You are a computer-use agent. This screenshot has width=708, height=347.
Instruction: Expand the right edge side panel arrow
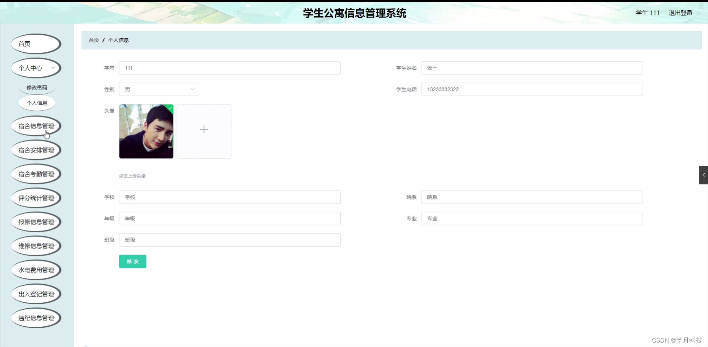704,175
